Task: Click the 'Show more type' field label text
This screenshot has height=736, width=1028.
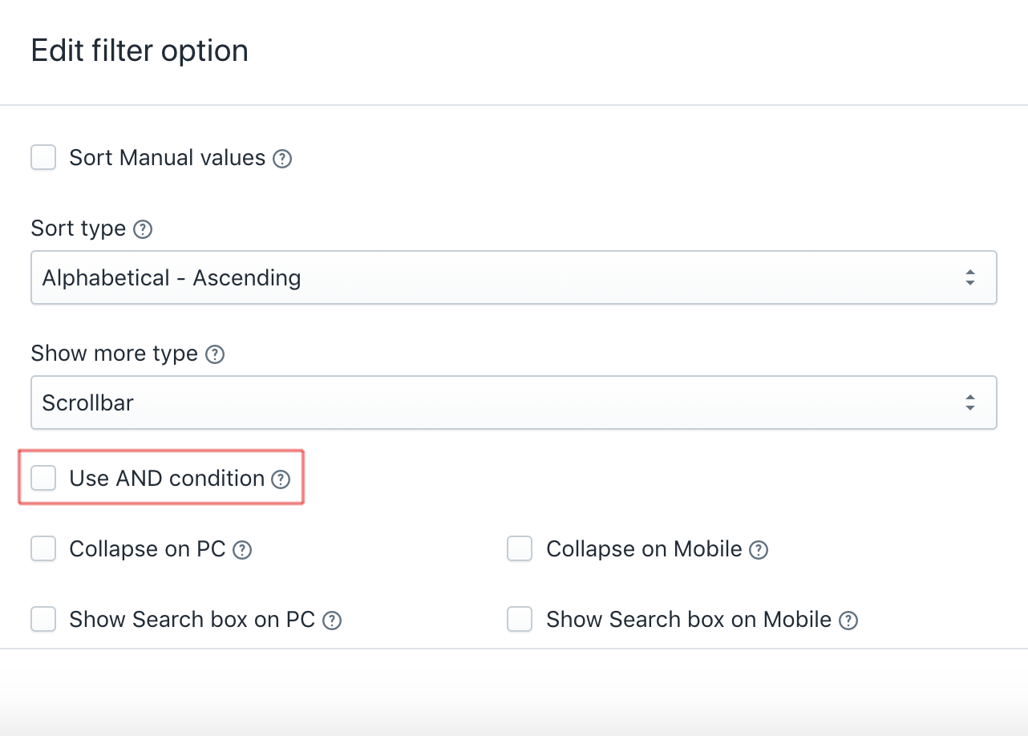Action: (x=115, y=354)
